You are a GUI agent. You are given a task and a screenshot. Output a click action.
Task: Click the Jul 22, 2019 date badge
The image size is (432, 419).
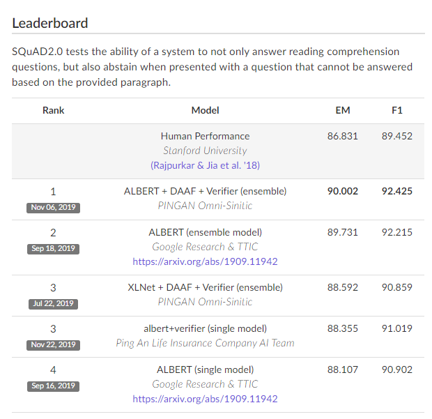pos(53,304)
